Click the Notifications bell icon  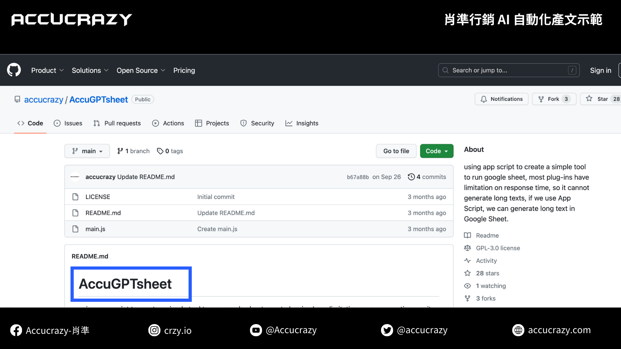click(x=483, y=99)
